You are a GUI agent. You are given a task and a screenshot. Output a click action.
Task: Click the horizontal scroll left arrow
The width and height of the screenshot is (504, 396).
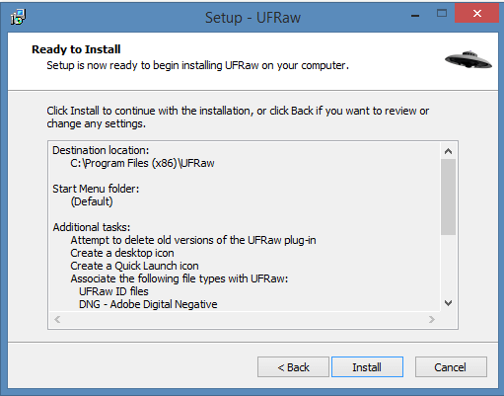[57, 320]
